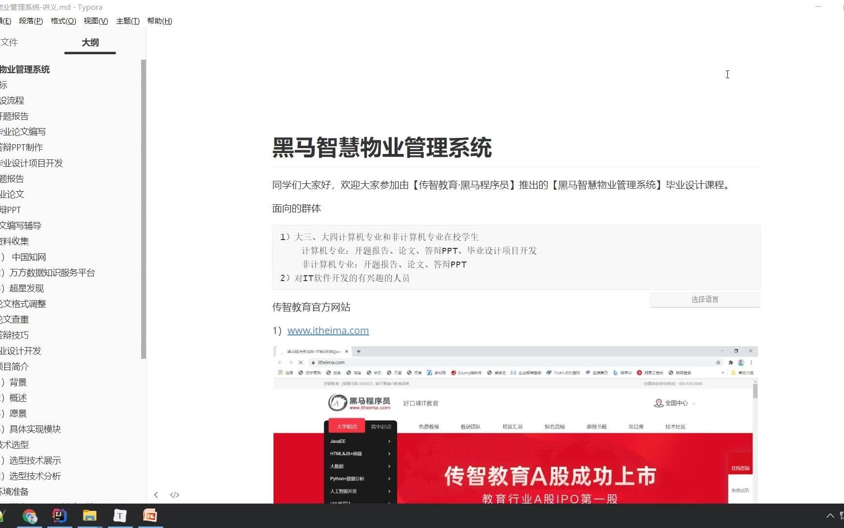Show hidden system tray icons
This screenshot has height=528, width=844.
pos(830,516)
